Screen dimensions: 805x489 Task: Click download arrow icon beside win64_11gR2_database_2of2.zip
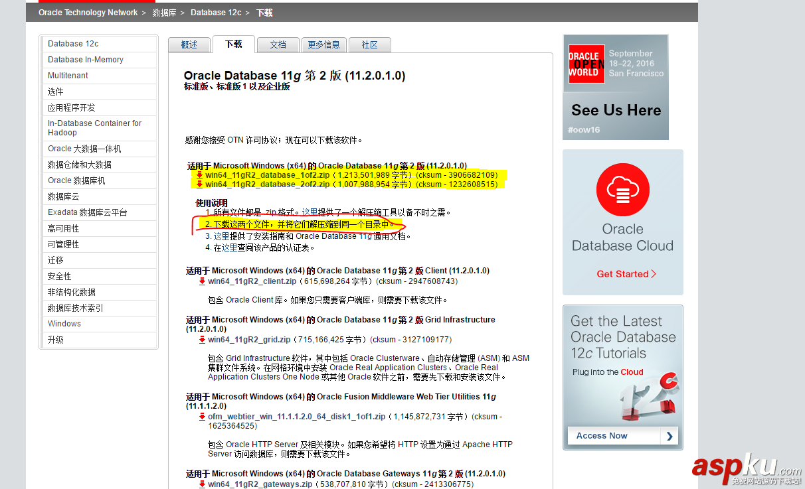click(x=199, y=184)
